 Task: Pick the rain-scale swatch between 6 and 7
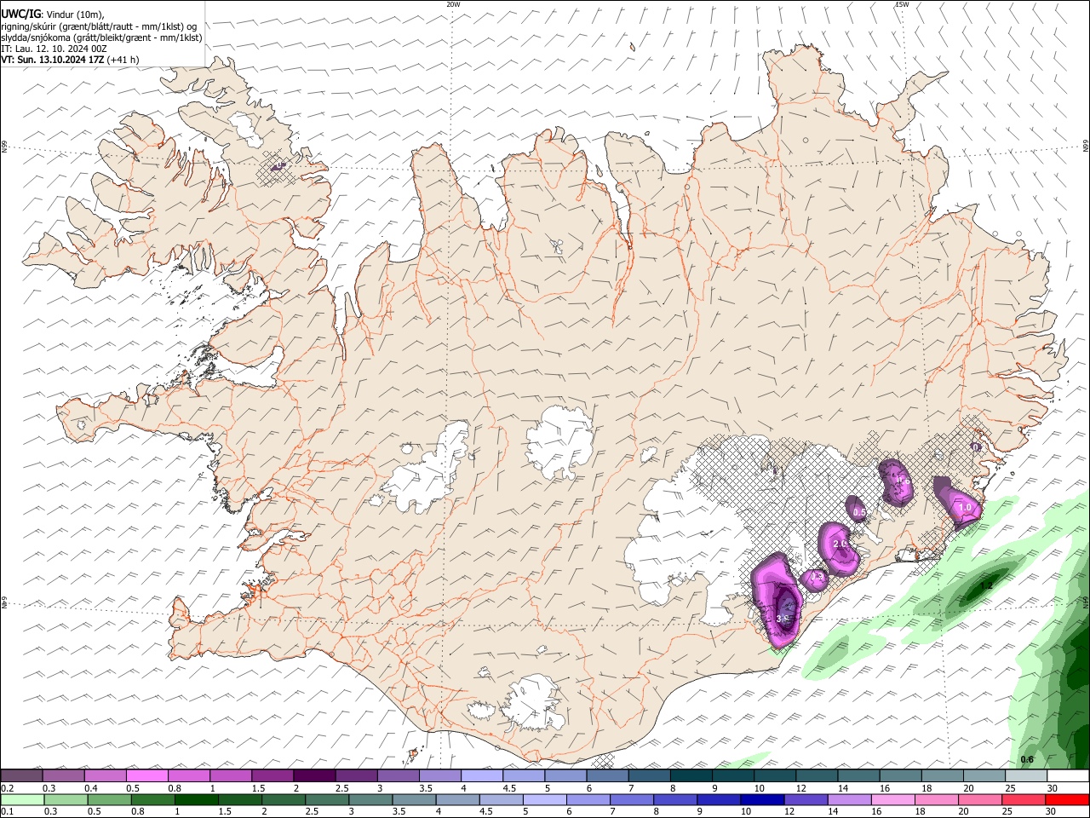tap(588, 799)
